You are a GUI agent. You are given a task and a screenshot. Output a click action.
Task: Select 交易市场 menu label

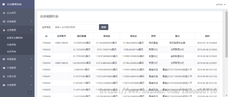(11, 77)
